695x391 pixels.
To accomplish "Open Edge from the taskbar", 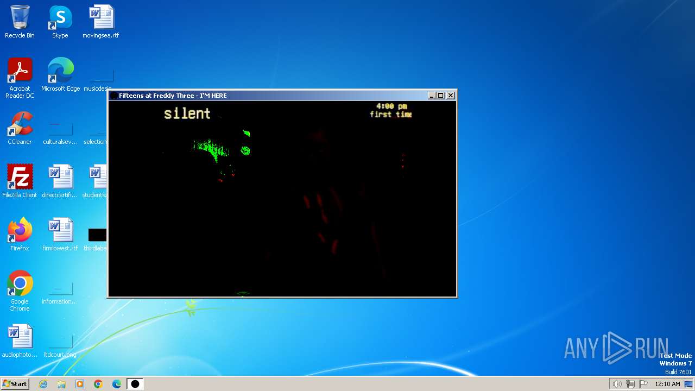I will click(x=117, y=384).
